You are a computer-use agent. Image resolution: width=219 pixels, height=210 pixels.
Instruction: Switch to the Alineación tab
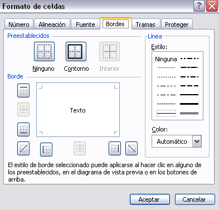pyautogui.click(x=52, y=24)
